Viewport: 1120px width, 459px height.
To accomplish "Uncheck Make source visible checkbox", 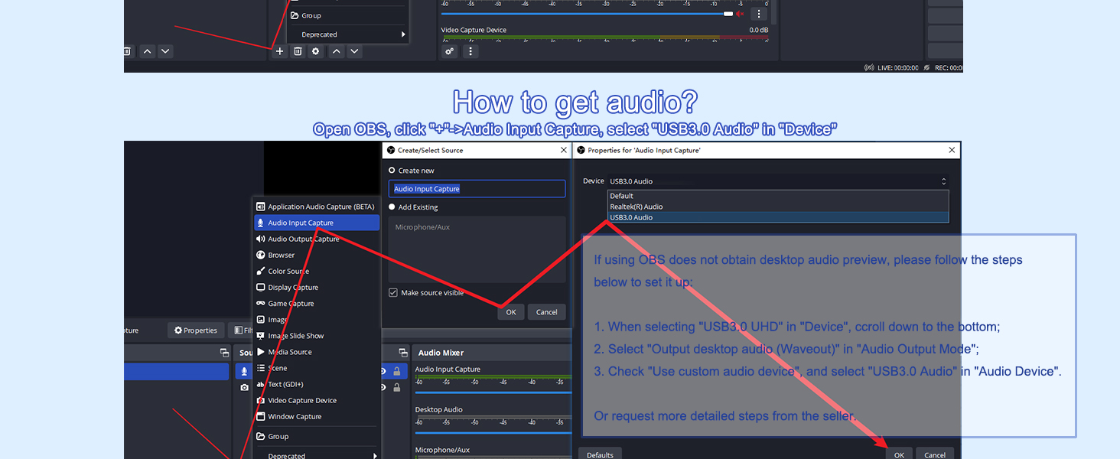I will pos(393,293).
